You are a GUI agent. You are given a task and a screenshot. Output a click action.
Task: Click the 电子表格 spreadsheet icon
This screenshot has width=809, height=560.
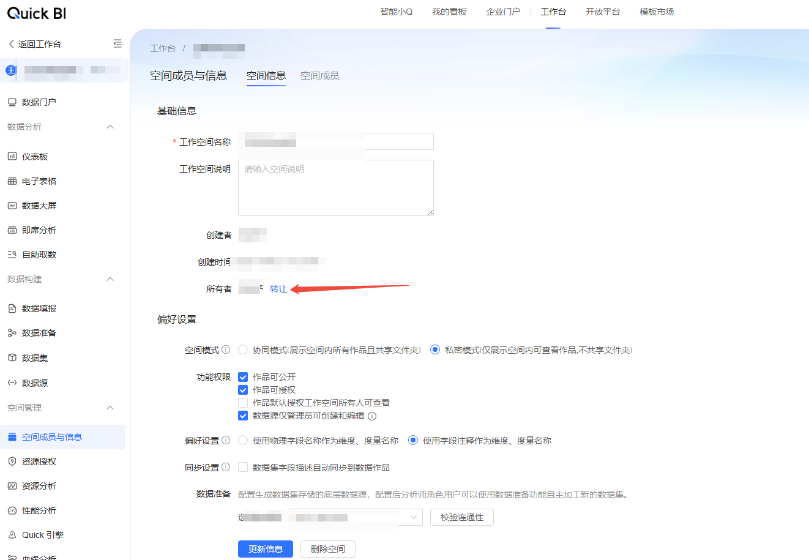(x=12, y=181)
